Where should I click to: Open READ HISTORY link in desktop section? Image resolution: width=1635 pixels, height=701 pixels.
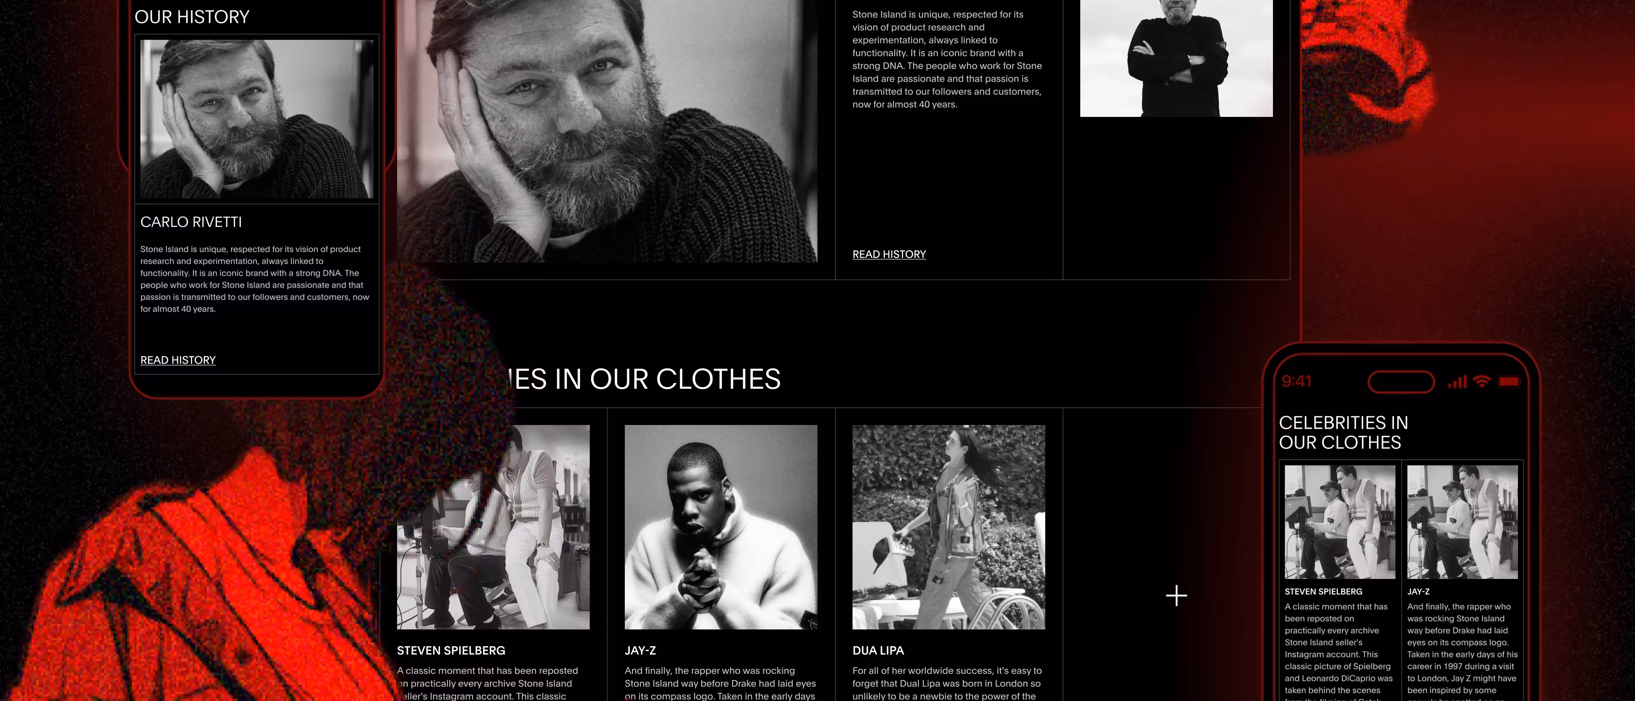(888, 254)
